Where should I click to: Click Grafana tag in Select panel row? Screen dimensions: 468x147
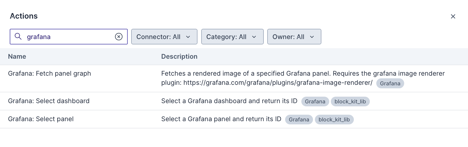(x=299, y=120)
